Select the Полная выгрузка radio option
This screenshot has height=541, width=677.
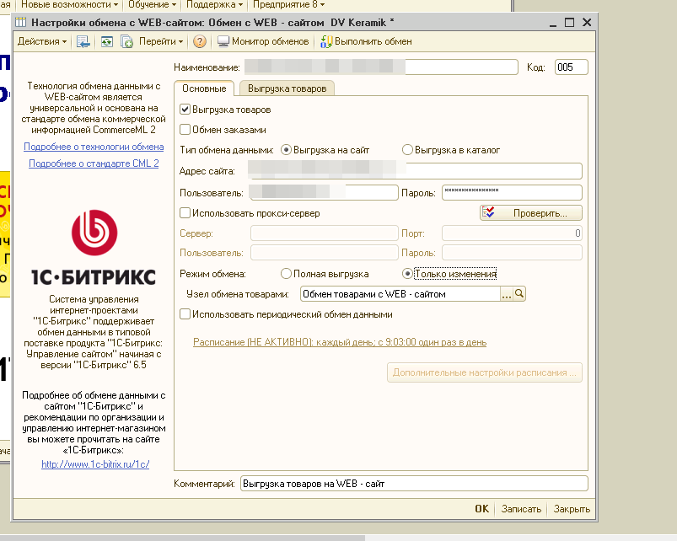tap(287, 274)
